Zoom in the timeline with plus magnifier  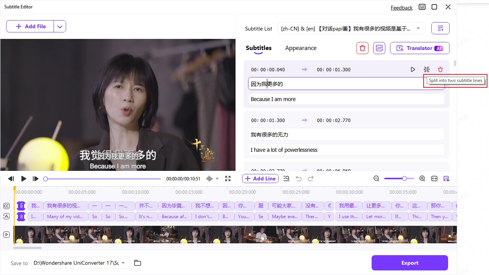(x=422, y=179)
